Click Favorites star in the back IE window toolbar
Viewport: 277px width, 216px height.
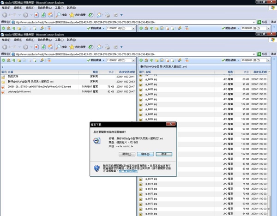pyautogui.click(x=78, y=15)
